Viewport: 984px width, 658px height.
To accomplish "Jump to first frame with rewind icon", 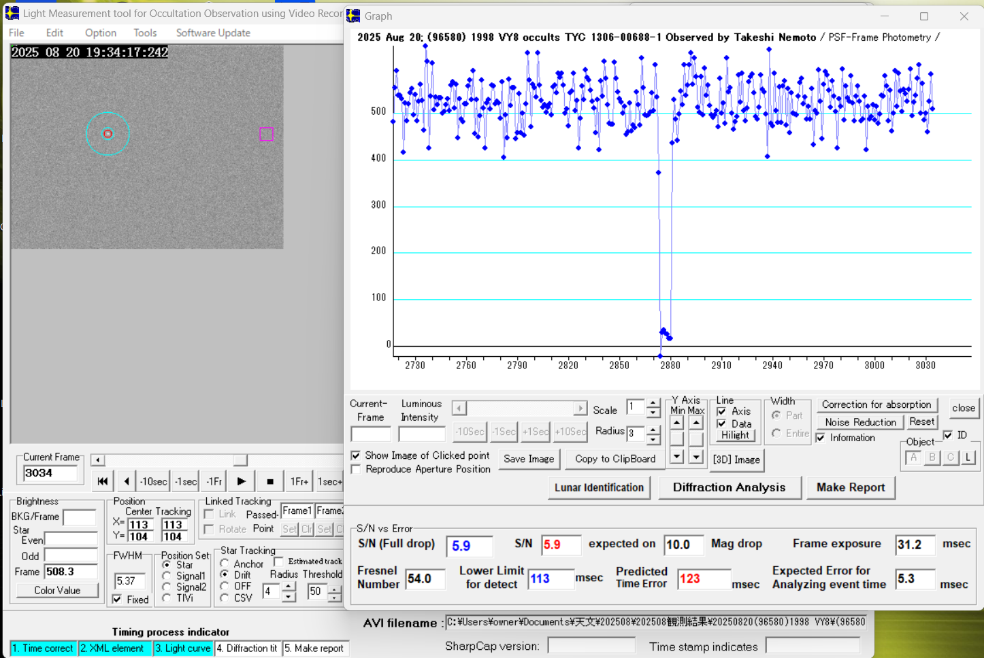I will pyautogui.click(x=102, y=481).
